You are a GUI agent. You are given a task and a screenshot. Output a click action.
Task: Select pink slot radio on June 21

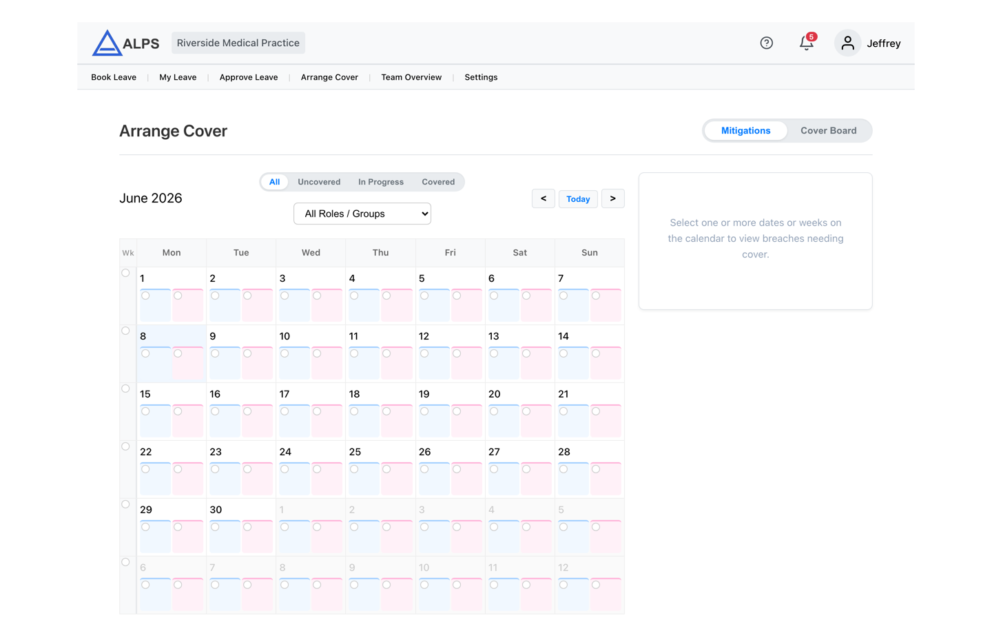click(x=596, y=411)
